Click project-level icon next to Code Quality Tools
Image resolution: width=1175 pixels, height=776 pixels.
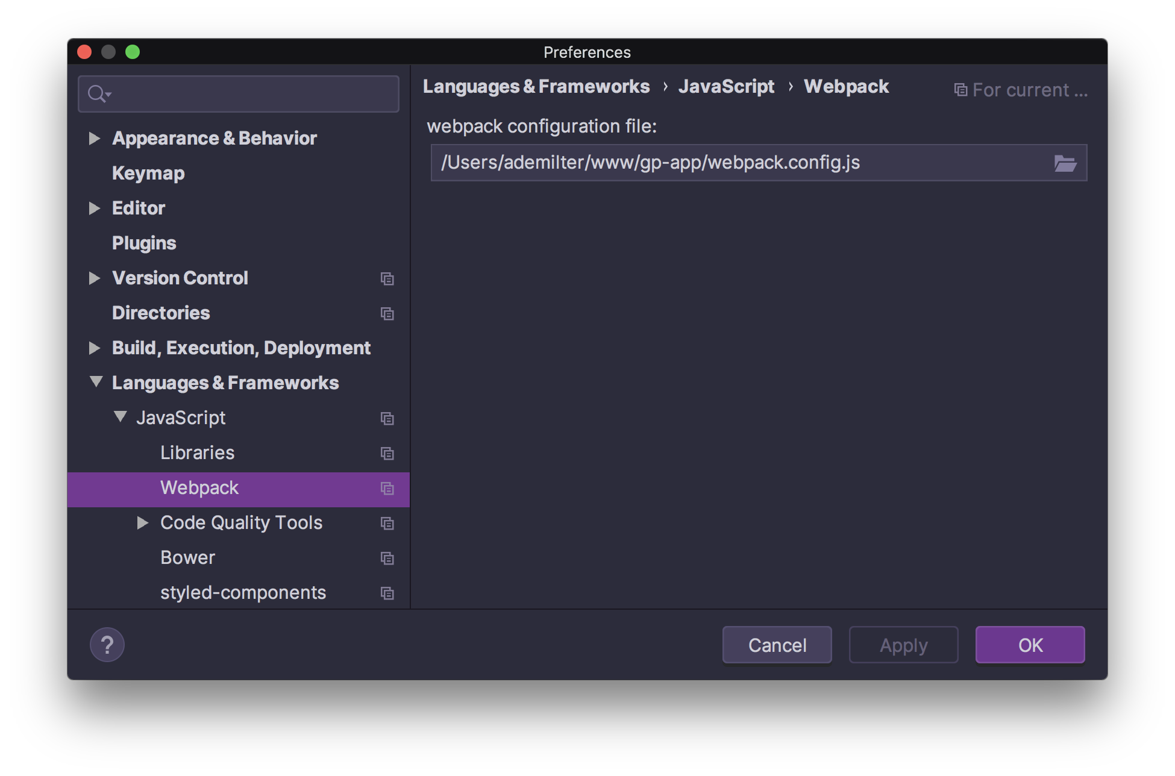tap(387, 523)
